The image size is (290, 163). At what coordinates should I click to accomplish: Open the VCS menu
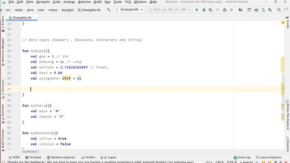[128, 2]
